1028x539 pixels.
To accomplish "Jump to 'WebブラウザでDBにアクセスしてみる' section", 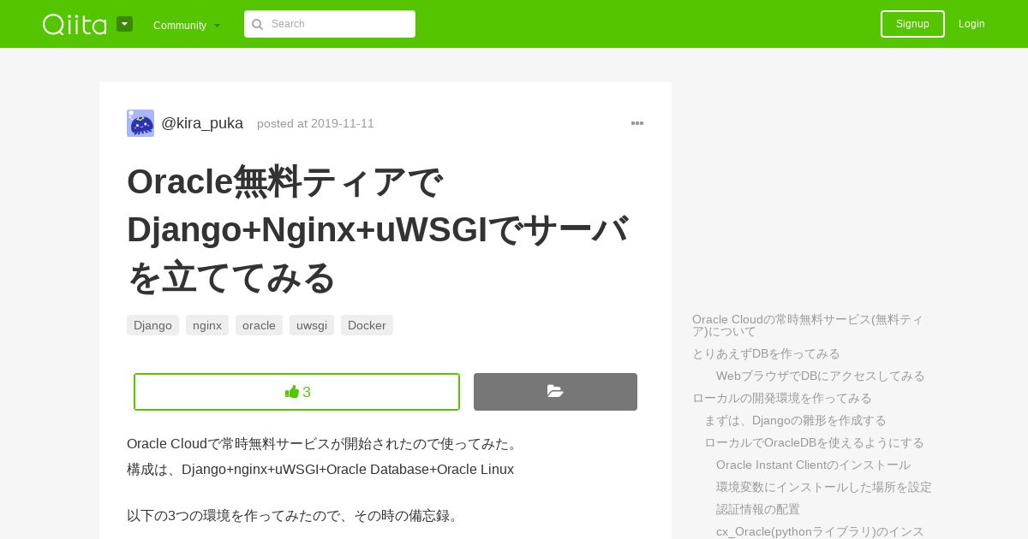I will click(821, 376).
